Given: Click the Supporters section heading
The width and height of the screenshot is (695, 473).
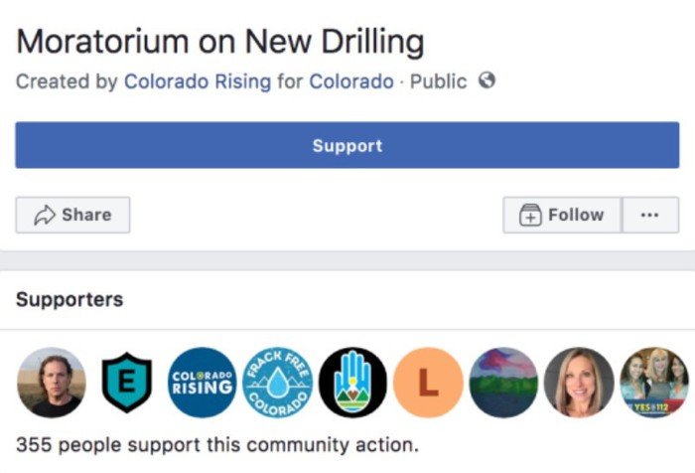Looking at the screenshot, I should (69, 299).
